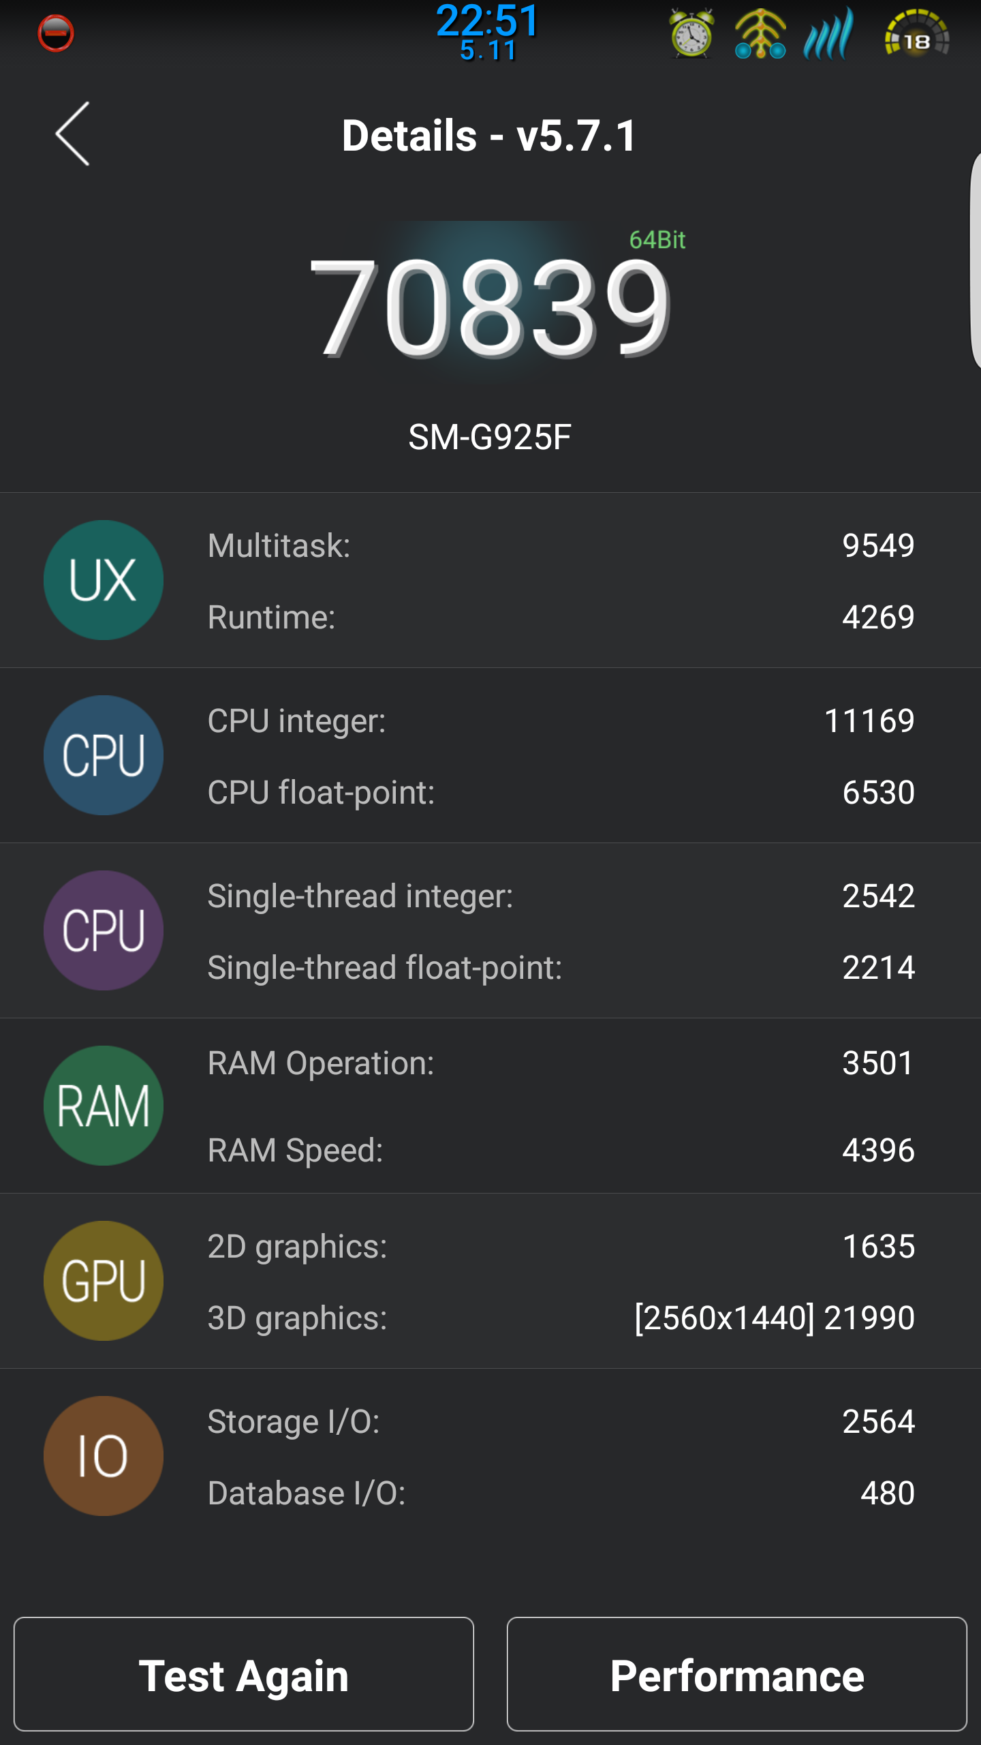Tap the green RAM circle icon
981x1745 pixels.
[x=104, y=1106]
